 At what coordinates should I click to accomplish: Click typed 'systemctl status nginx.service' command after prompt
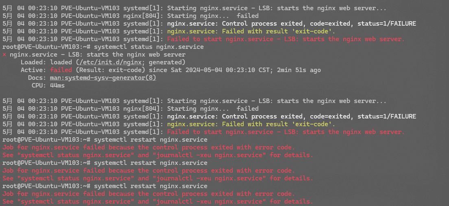149,47
